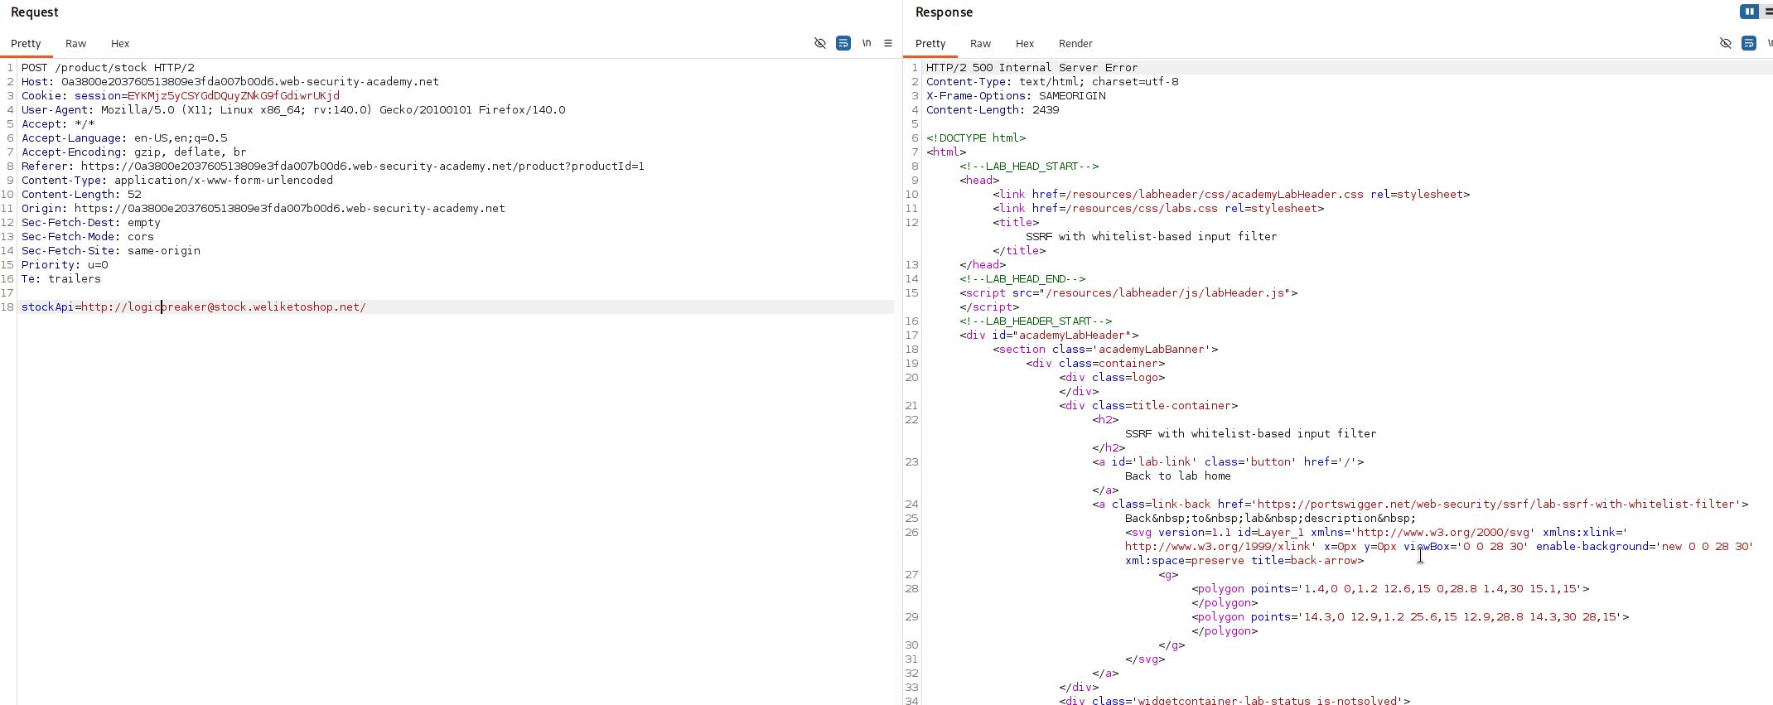
Task: Click the response Content-Type header line
Action: tap(1052, 82)
